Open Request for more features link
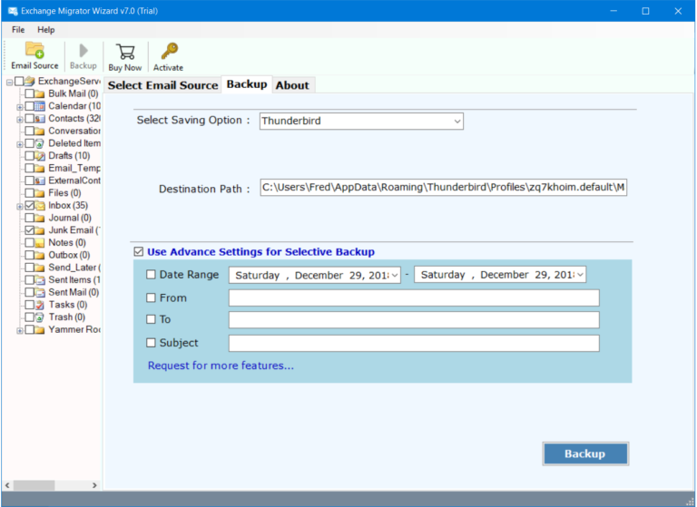Image resolution: width=697 pixels, height=507 pixels. click(221, 366)
